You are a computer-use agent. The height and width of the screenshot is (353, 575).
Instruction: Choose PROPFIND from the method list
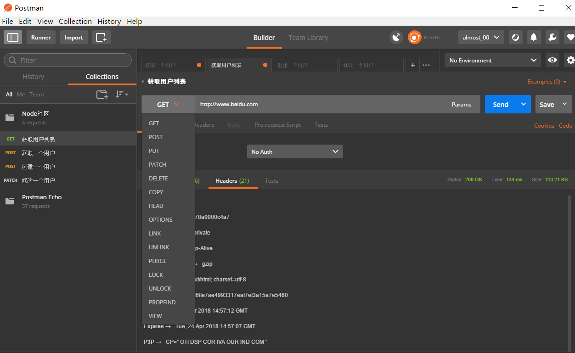[169, 302]
